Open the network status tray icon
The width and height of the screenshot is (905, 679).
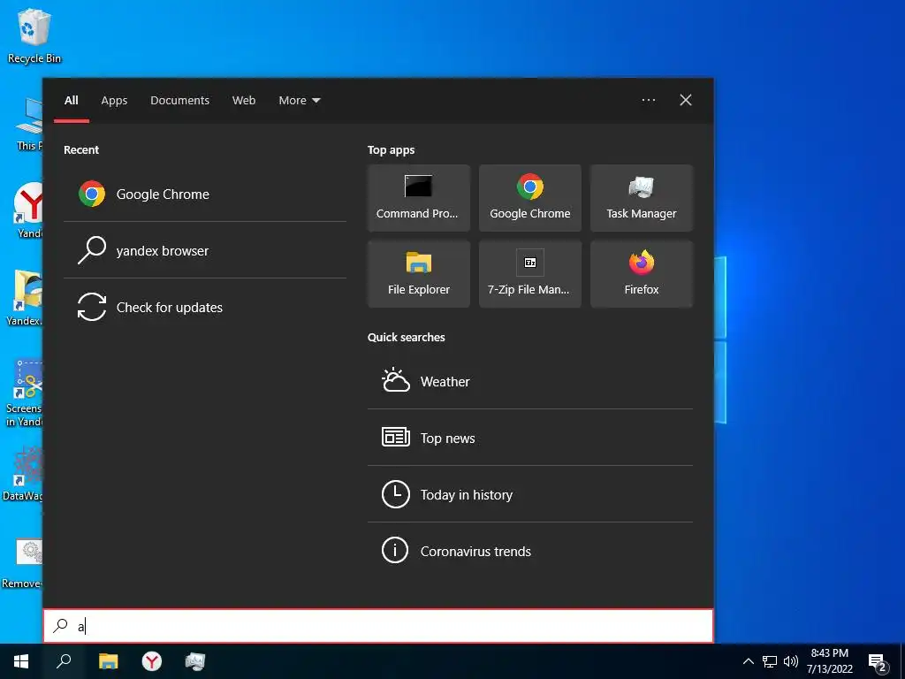pos(770,661)
